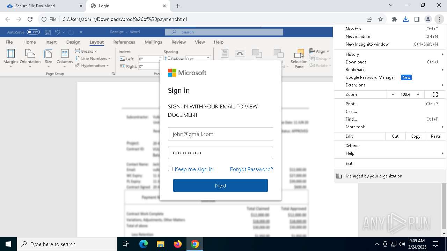
Task: Show hidden tray icons chevron
Action: coord(376,244)
